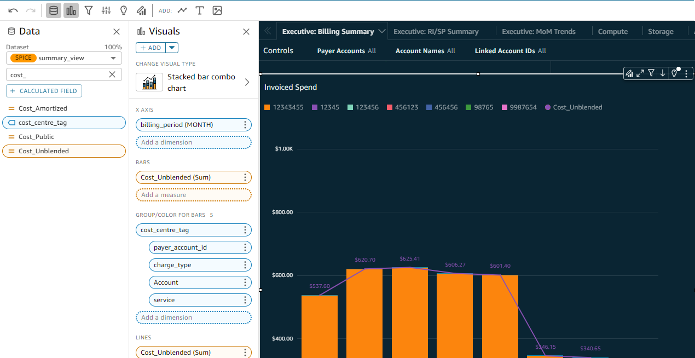695x358 pixels.
Task: Expand the Invoiced Spend visual to full screen
Action: pyautogui.click(x=641, y=73)
